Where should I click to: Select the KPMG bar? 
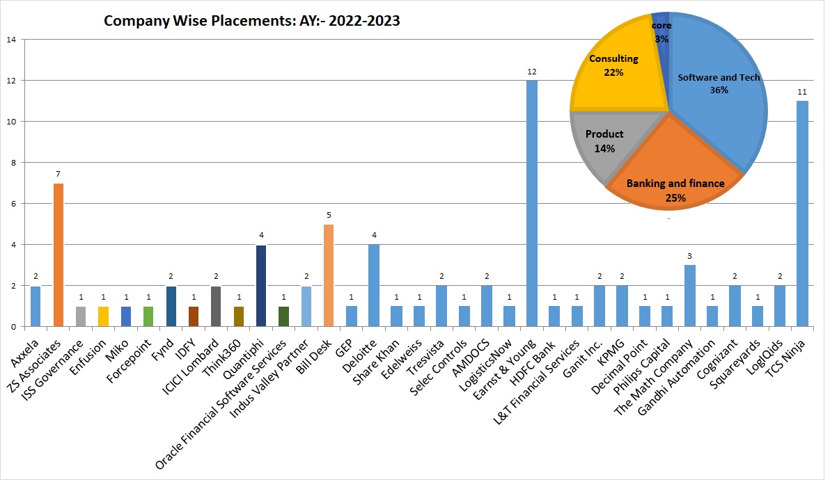(622, 306)
